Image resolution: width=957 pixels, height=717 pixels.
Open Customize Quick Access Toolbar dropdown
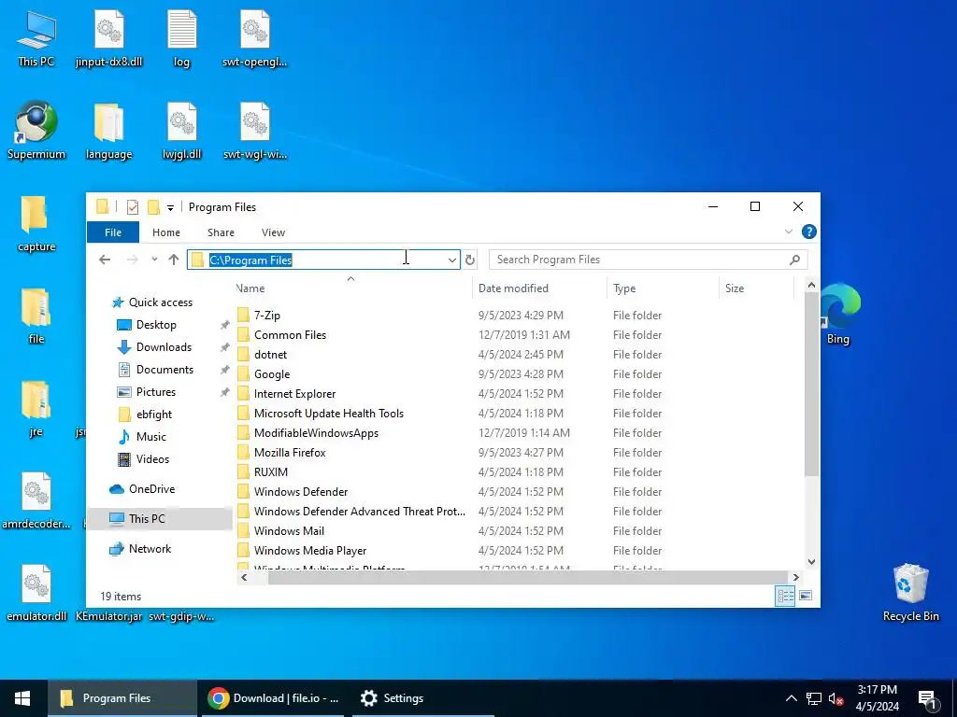[x=170, y=208]
